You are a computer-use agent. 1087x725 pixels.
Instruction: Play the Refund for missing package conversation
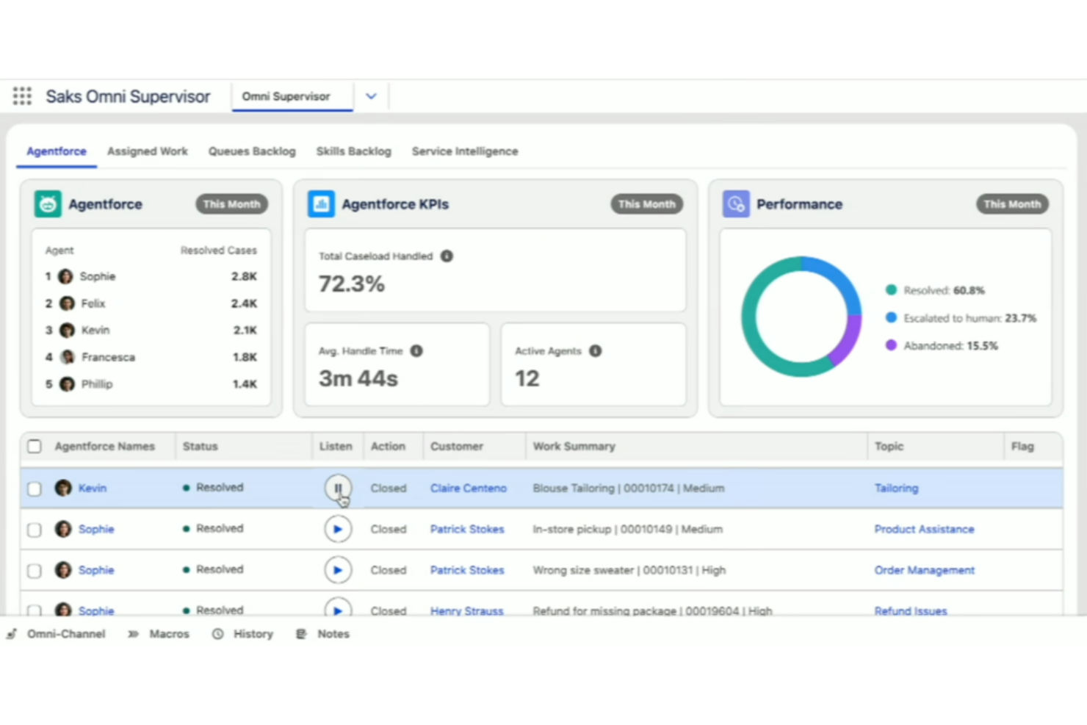[x=338, y=609]
